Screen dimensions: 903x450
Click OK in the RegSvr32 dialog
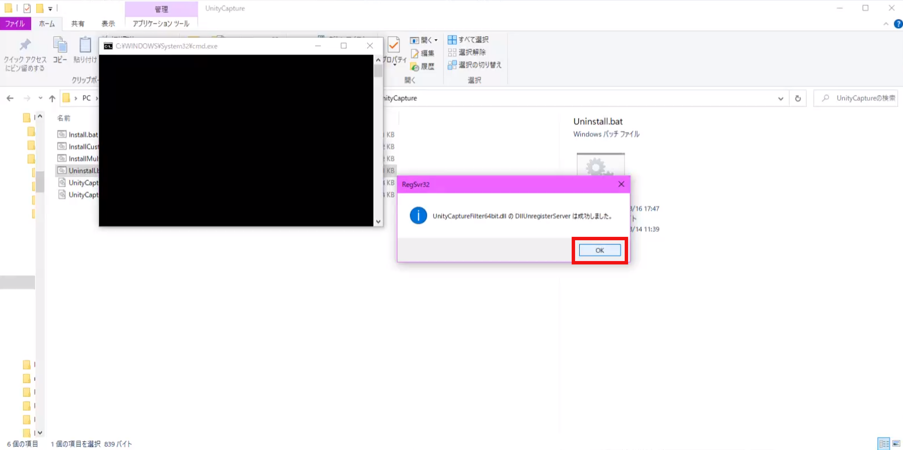(600, 250)
